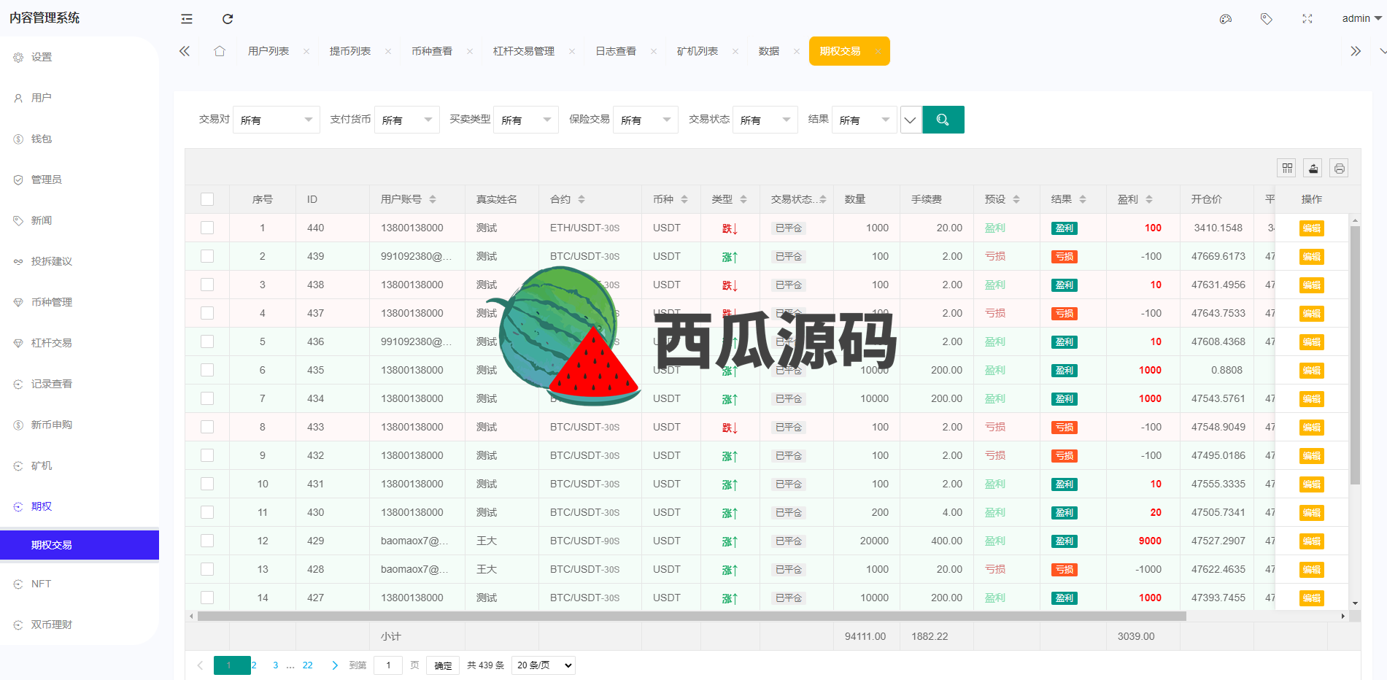The width and height of the screenshot is (1387, 680).
Task: Switch to 矿机列表 tab
Action: pyautogui.click(x=698, y=51)
